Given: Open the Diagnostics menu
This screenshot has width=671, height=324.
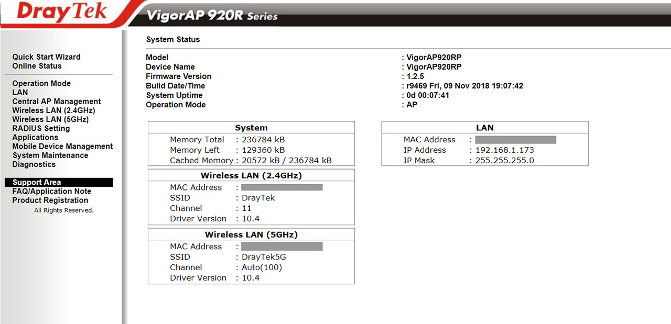Looking at the screenshot, I should coord(34,164).
